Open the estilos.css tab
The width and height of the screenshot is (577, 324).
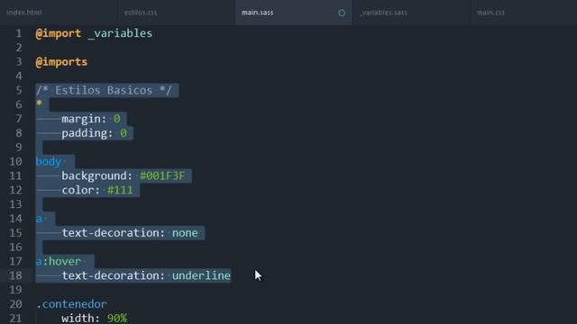point(141,13)
